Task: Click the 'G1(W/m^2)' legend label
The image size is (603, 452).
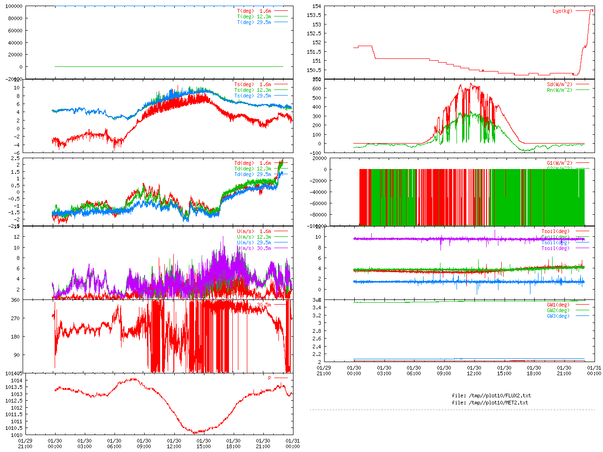Action: pos(560,163)
